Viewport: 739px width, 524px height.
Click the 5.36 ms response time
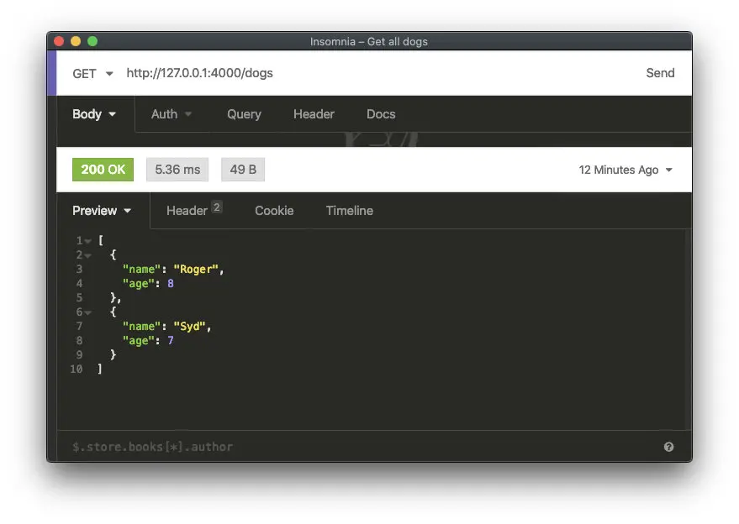coord(177,170)
